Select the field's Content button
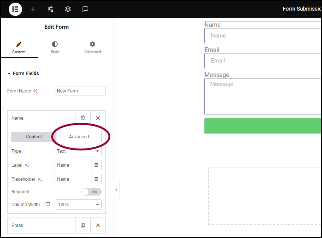 34,137
